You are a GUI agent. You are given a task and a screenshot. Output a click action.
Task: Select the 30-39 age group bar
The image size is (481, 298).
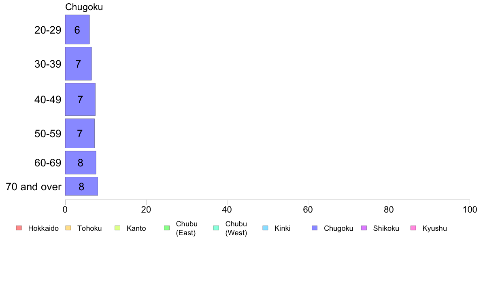78,64
